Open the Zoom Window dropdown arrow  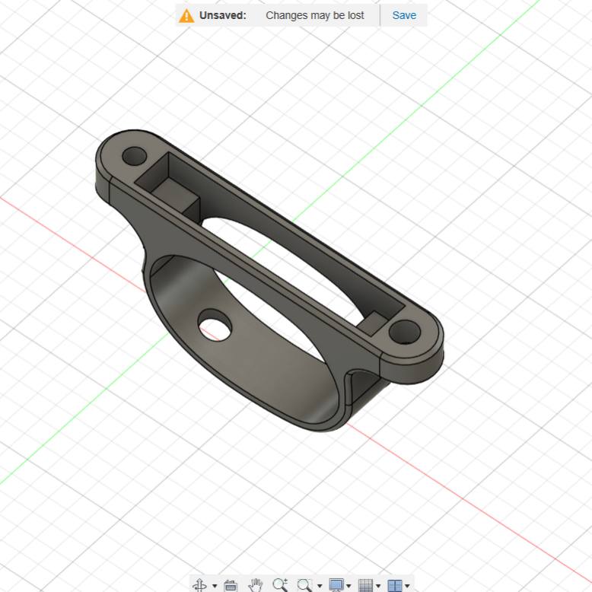click(320, 586)
